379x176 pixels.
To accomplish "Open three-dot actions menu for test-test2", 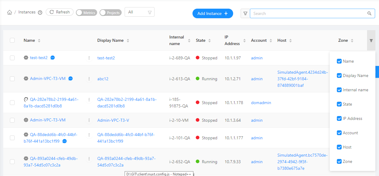I will (x=89, y=58).
